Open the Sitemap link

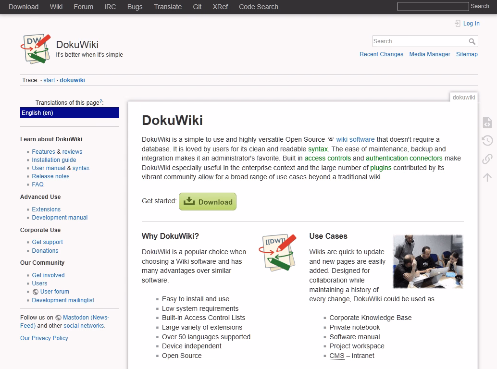pyautogui.click(x=467, y=54)
